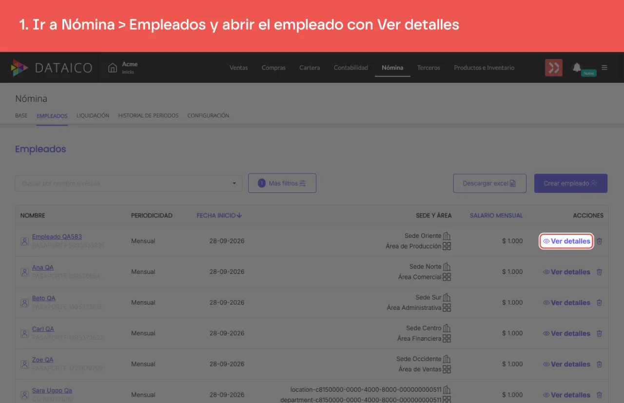Open the Más filtros button
Image resolution: width=624 pixels, height=403 pixels.
pyautogui.click(x=282, y=183)
